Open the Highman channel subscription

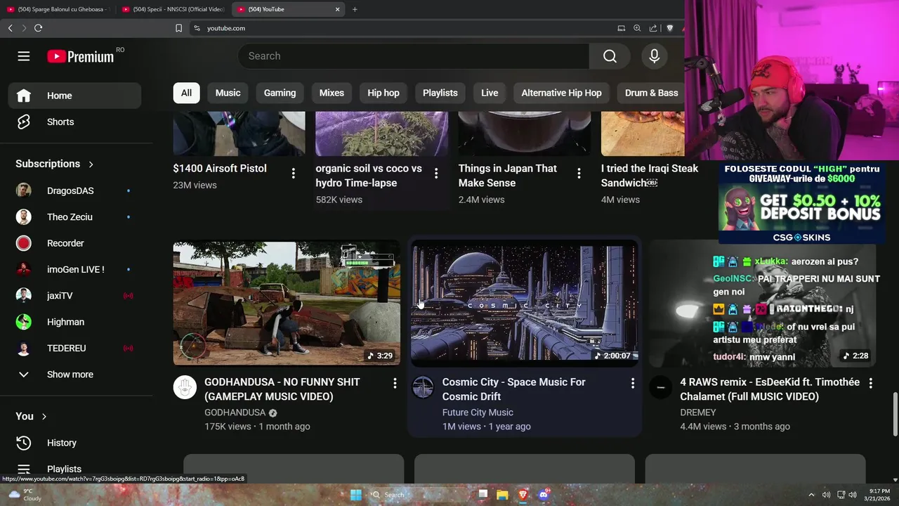(74, 322)
